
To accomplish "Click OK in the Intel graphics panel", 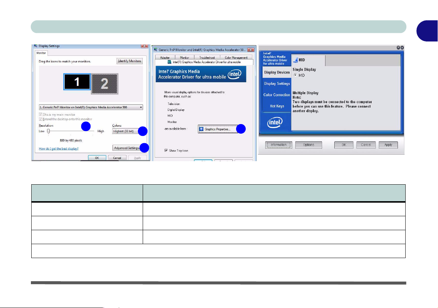I will (344, 145).
